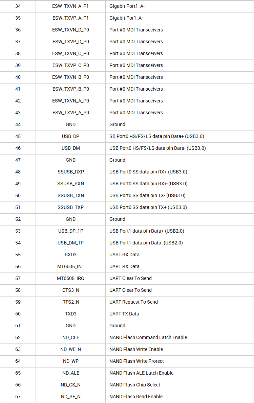The image size is (254, 403).
Task: Click the pin 52 GND cell
Action: (x=70, y=219)
